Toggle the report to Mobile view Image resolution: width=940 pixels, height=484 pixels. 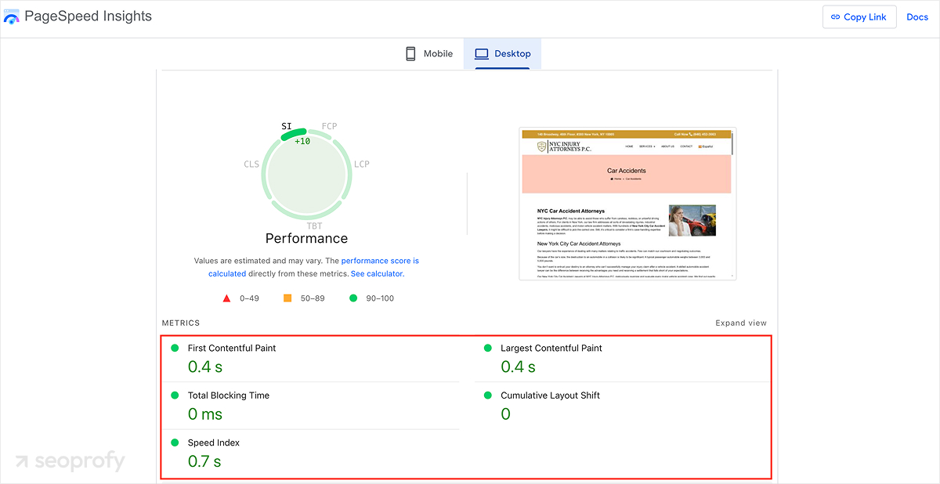(x=428, y=53)
